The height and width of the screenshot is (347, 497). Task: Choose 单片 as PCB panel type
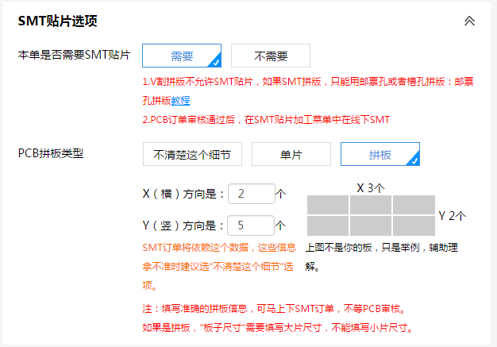point(291,155)
